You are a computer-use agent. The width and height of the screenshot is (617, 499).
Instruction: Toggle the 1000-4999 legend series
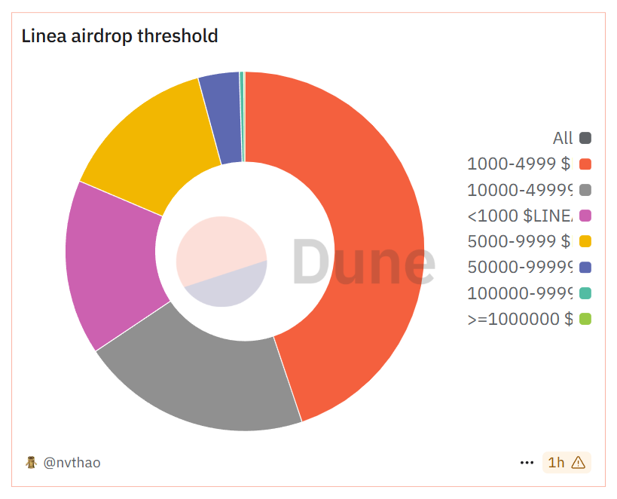point(529,164)
